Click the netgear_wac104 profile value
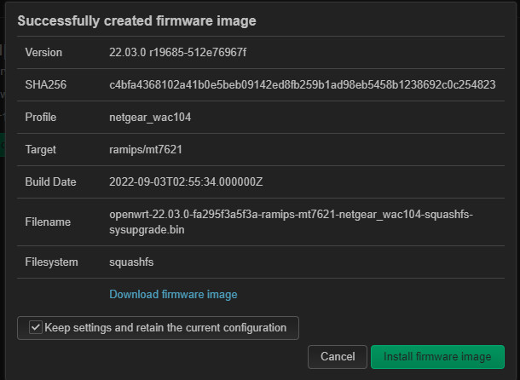 tap(150, 117)
